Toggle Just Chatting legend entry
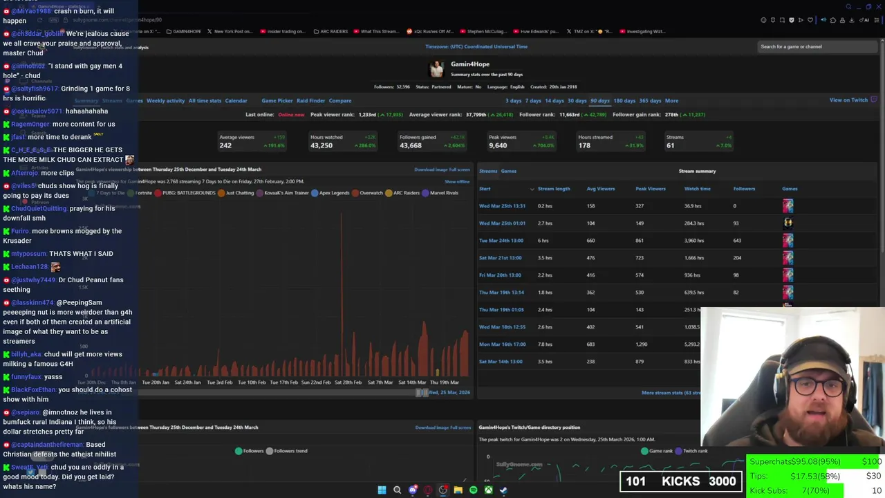 click(x=236, y=193)
